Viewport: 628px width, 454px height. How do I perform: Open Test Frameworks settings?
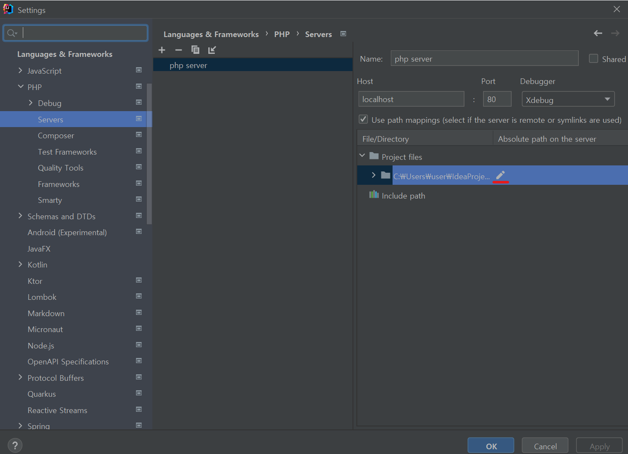pos(67,152)
